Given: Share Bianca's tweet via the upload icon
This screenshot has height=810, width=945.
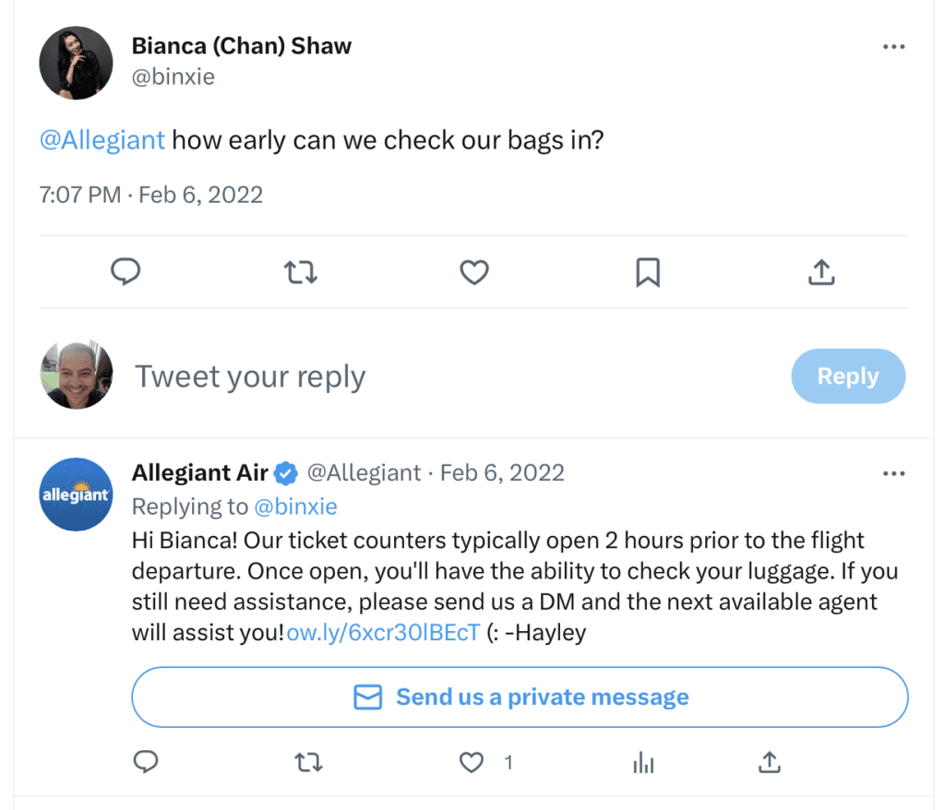Looking at the screenshot, I should click(x=820, y=272).
